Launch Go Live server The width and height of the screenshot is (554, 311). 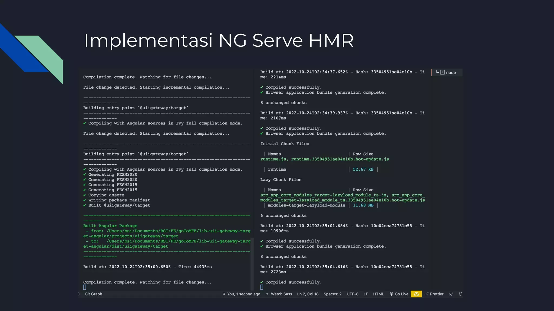[x=401, y=294]
